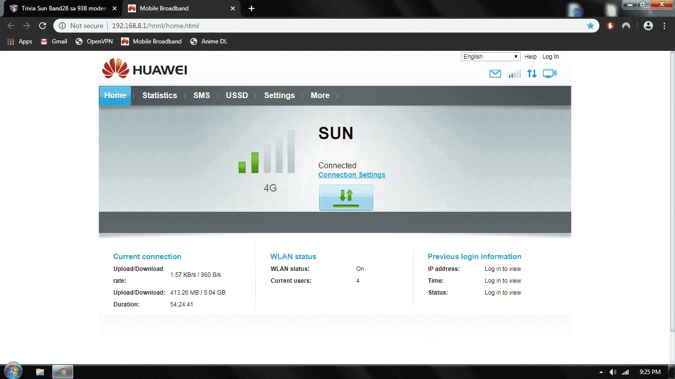The width and height of the screenshot is (675, 379).
Task: Click the 9:25 PM taskbar clock
Action: pyautogui.click(x=650, y=372)
